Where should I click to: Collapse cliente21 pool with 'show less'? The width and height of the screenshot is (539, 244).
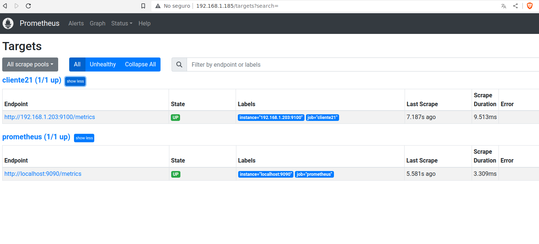pos(75,81)
